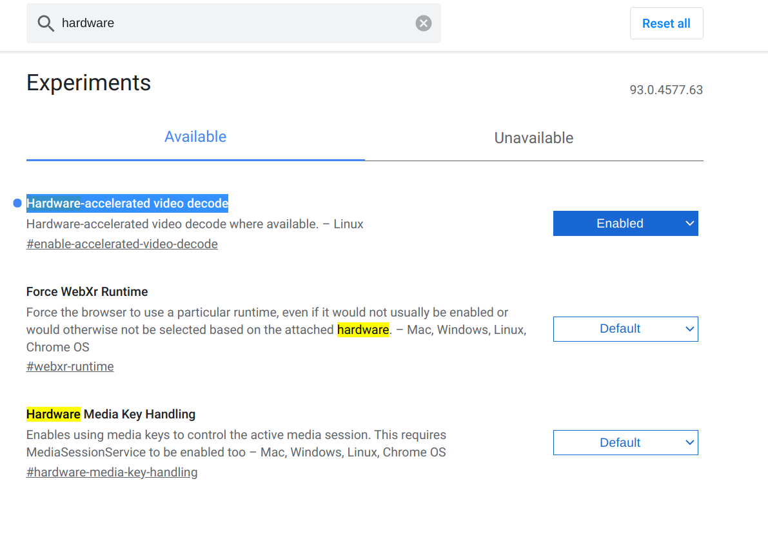The height and width of the screenshot is (548, 768).
Task: Open Hardware Media Key Handling Default dropdown
Action: click(x=619, y=443)
